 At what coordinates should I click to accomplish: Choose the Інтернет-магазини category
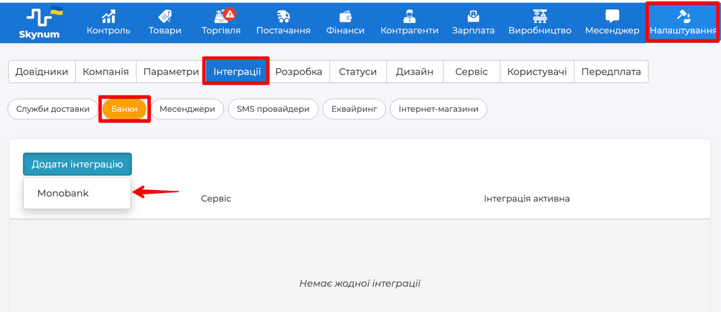(x=438, y=109)
